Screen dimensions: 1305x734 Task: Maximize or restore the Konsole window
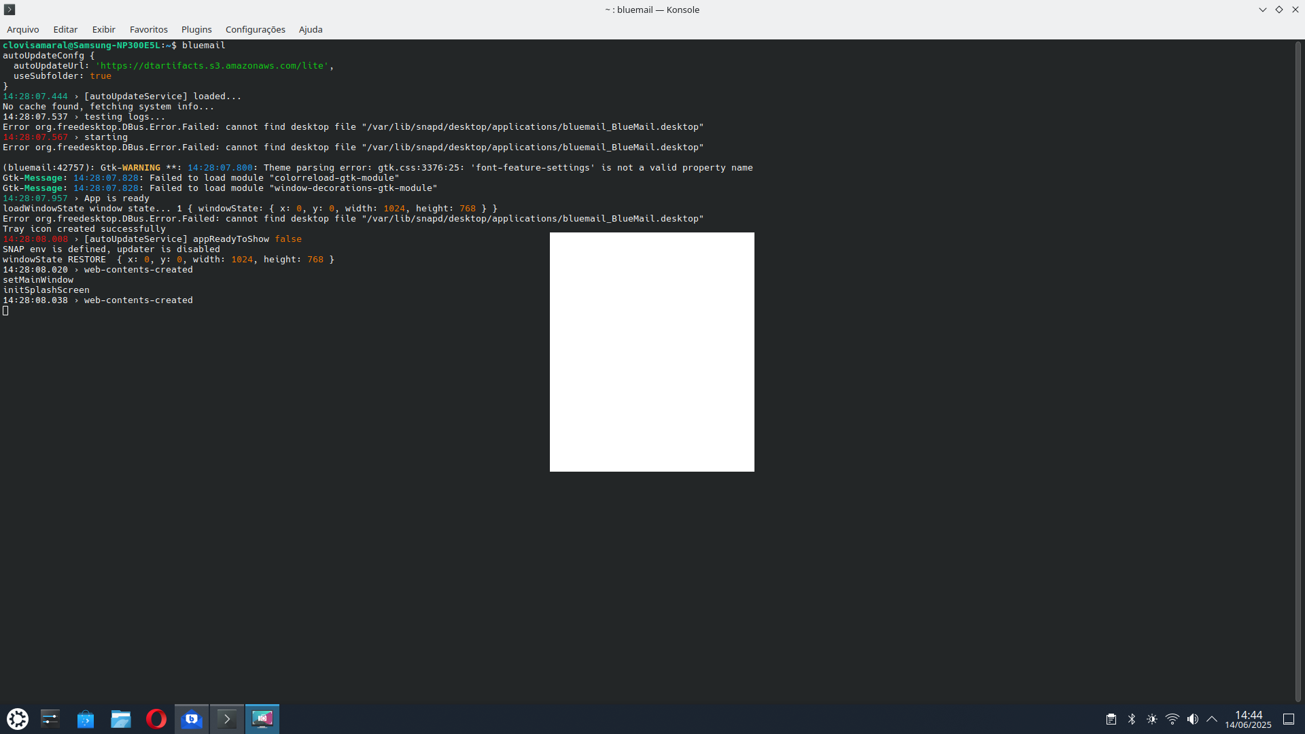(x=1279, y=10)
